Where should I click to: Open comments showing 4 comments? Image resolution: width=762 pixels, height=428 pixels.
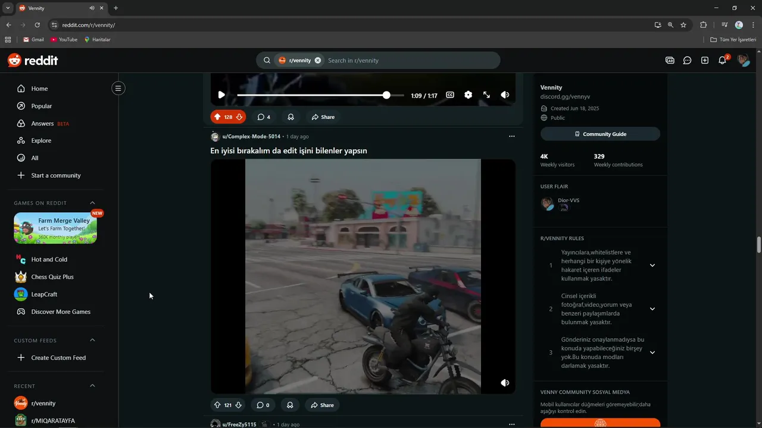point(264,117)
